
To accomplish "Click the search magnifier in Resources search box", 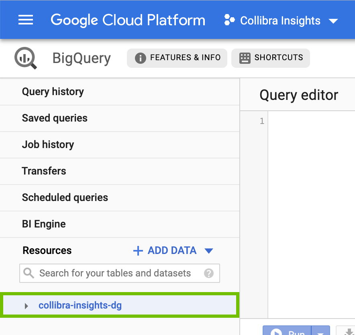I will pyautogui.click(x=29, y=273).
